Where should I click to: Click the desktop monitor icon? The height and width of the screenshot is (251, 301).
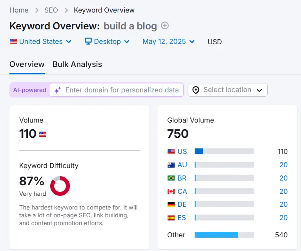[88, 41]
